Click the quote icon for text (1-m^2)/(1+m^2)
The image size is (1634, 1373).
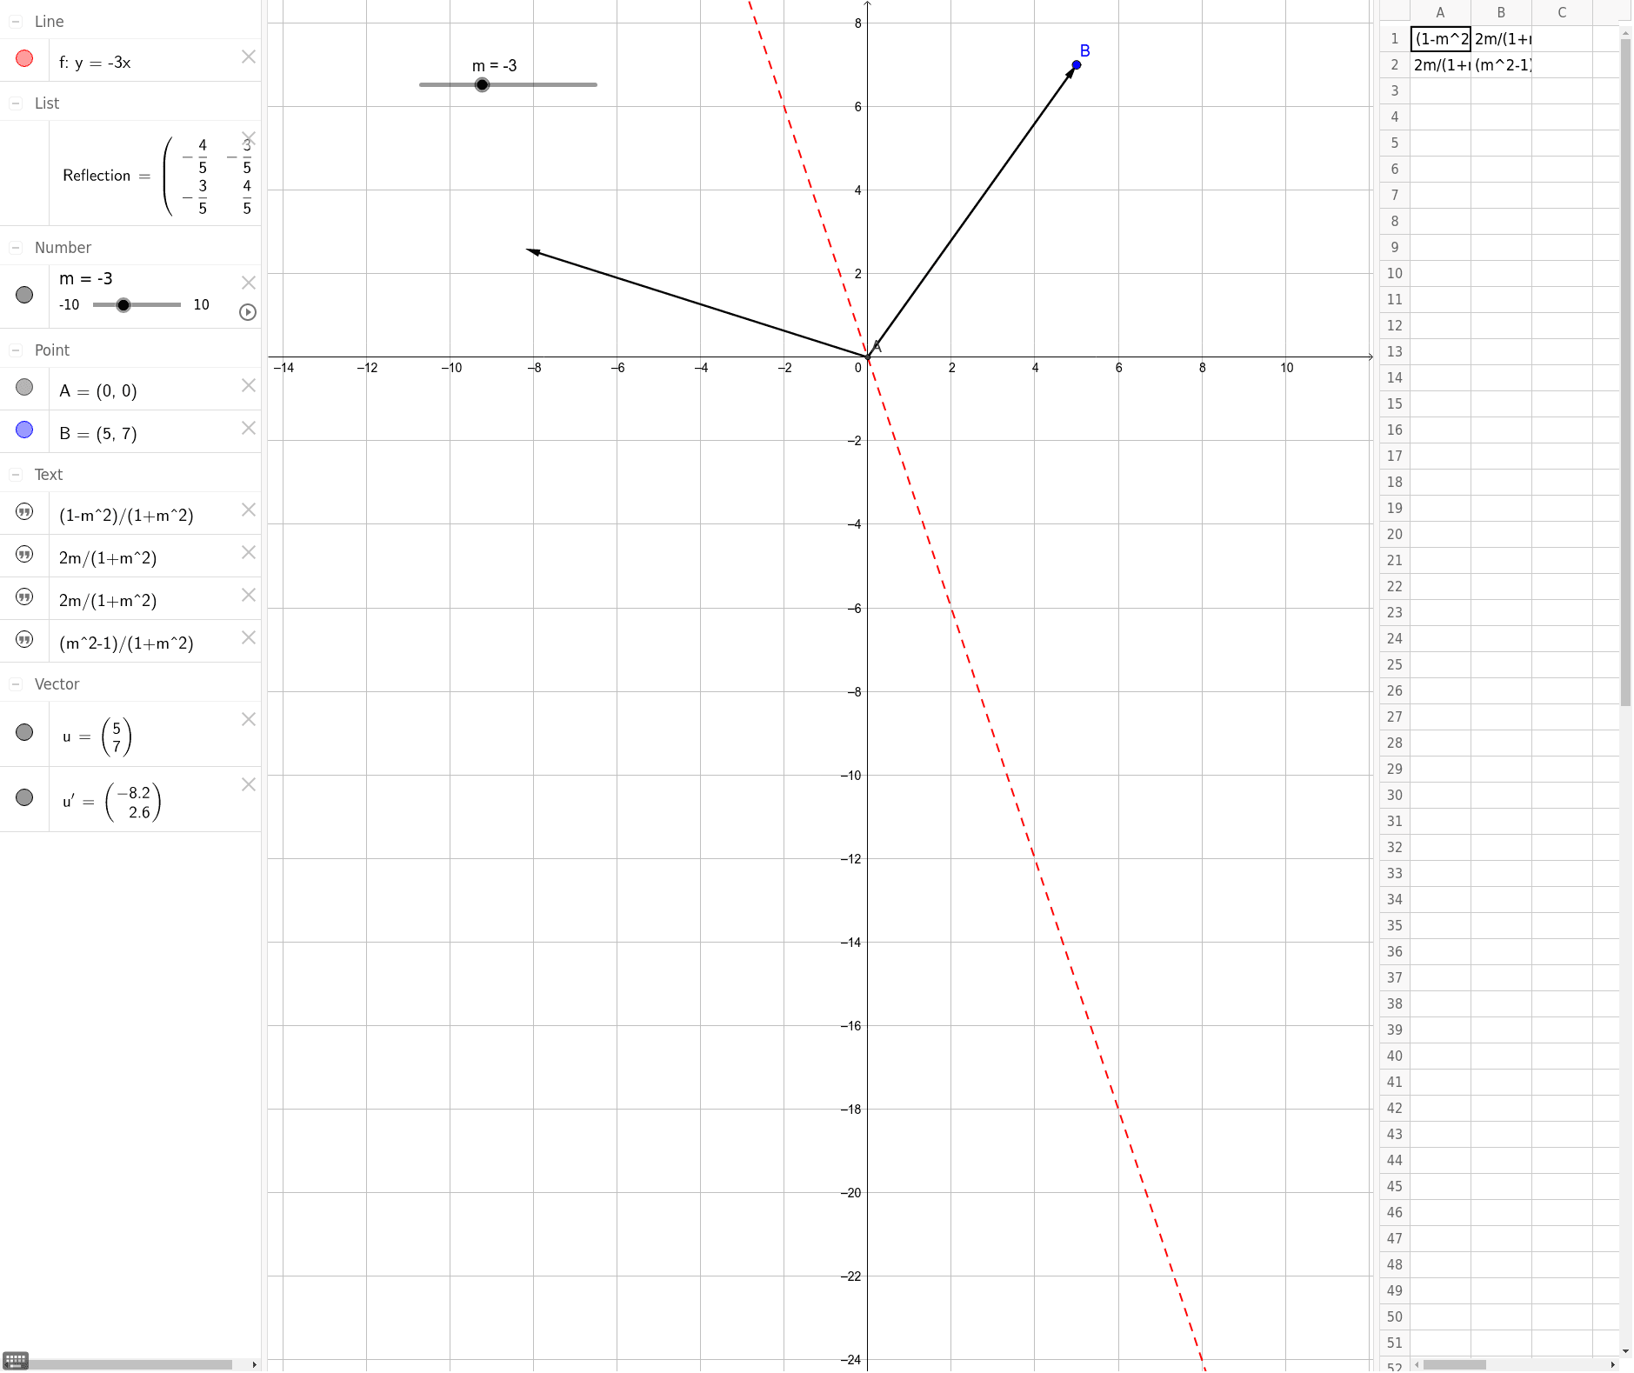[23, 512]
